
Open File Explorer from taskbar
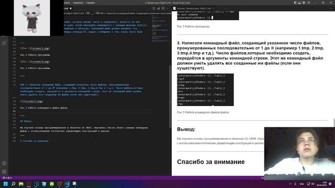click(x=21, y=184)
